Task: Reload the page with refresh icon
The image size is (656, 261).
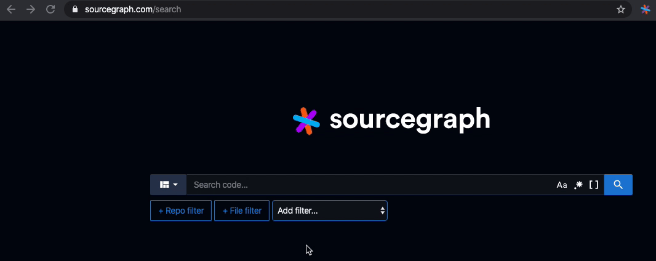Action: click(x=50, y=9)
